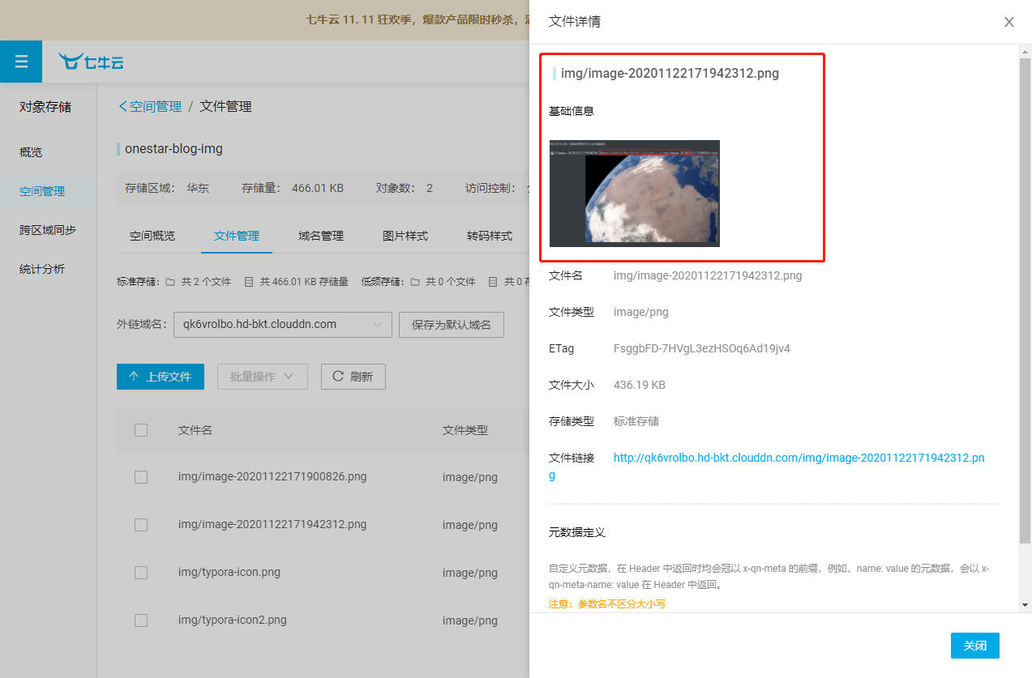Open the 图片样式 tab
Viewport: 1032px width, 678px height.
point(405,236)
